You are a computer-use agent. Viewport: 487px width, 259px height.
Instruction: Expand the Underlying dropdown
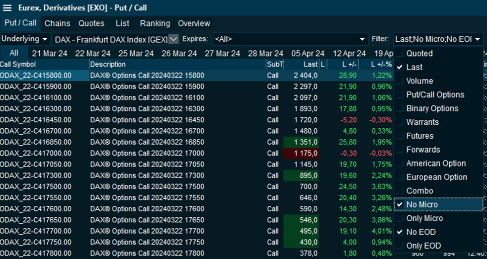click(25, 39)
